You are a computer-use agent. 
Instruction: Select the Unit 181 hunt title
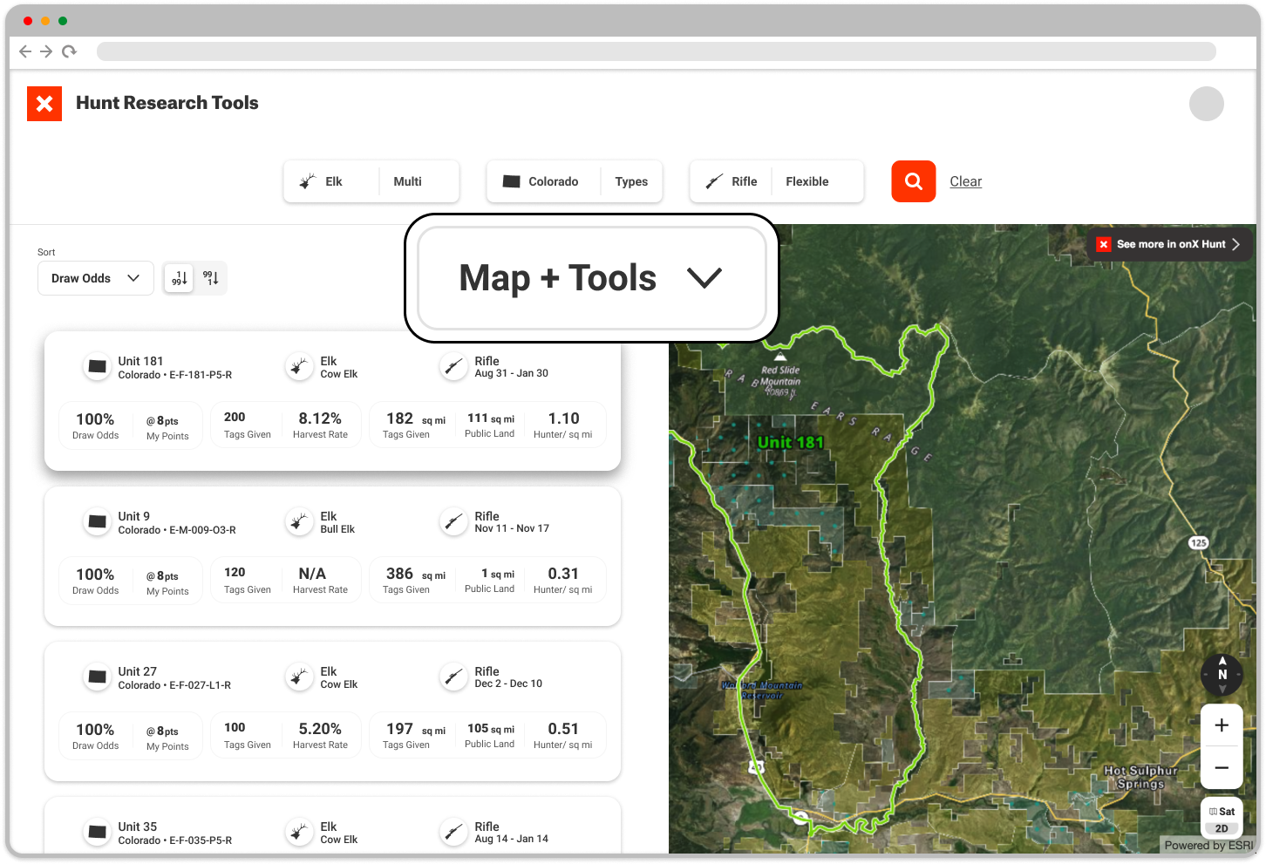(x=140, y=361)
